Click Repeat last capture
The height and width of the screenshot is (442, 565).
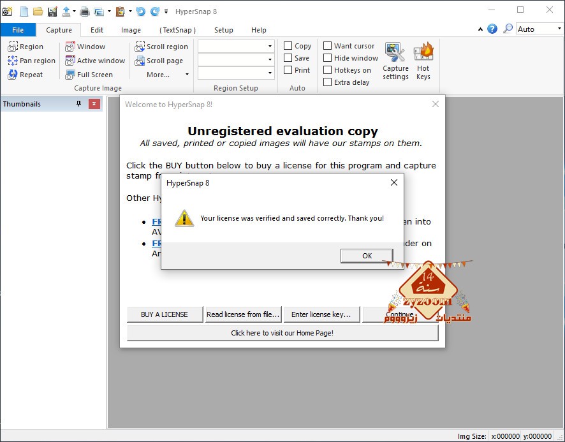[26, 75]
